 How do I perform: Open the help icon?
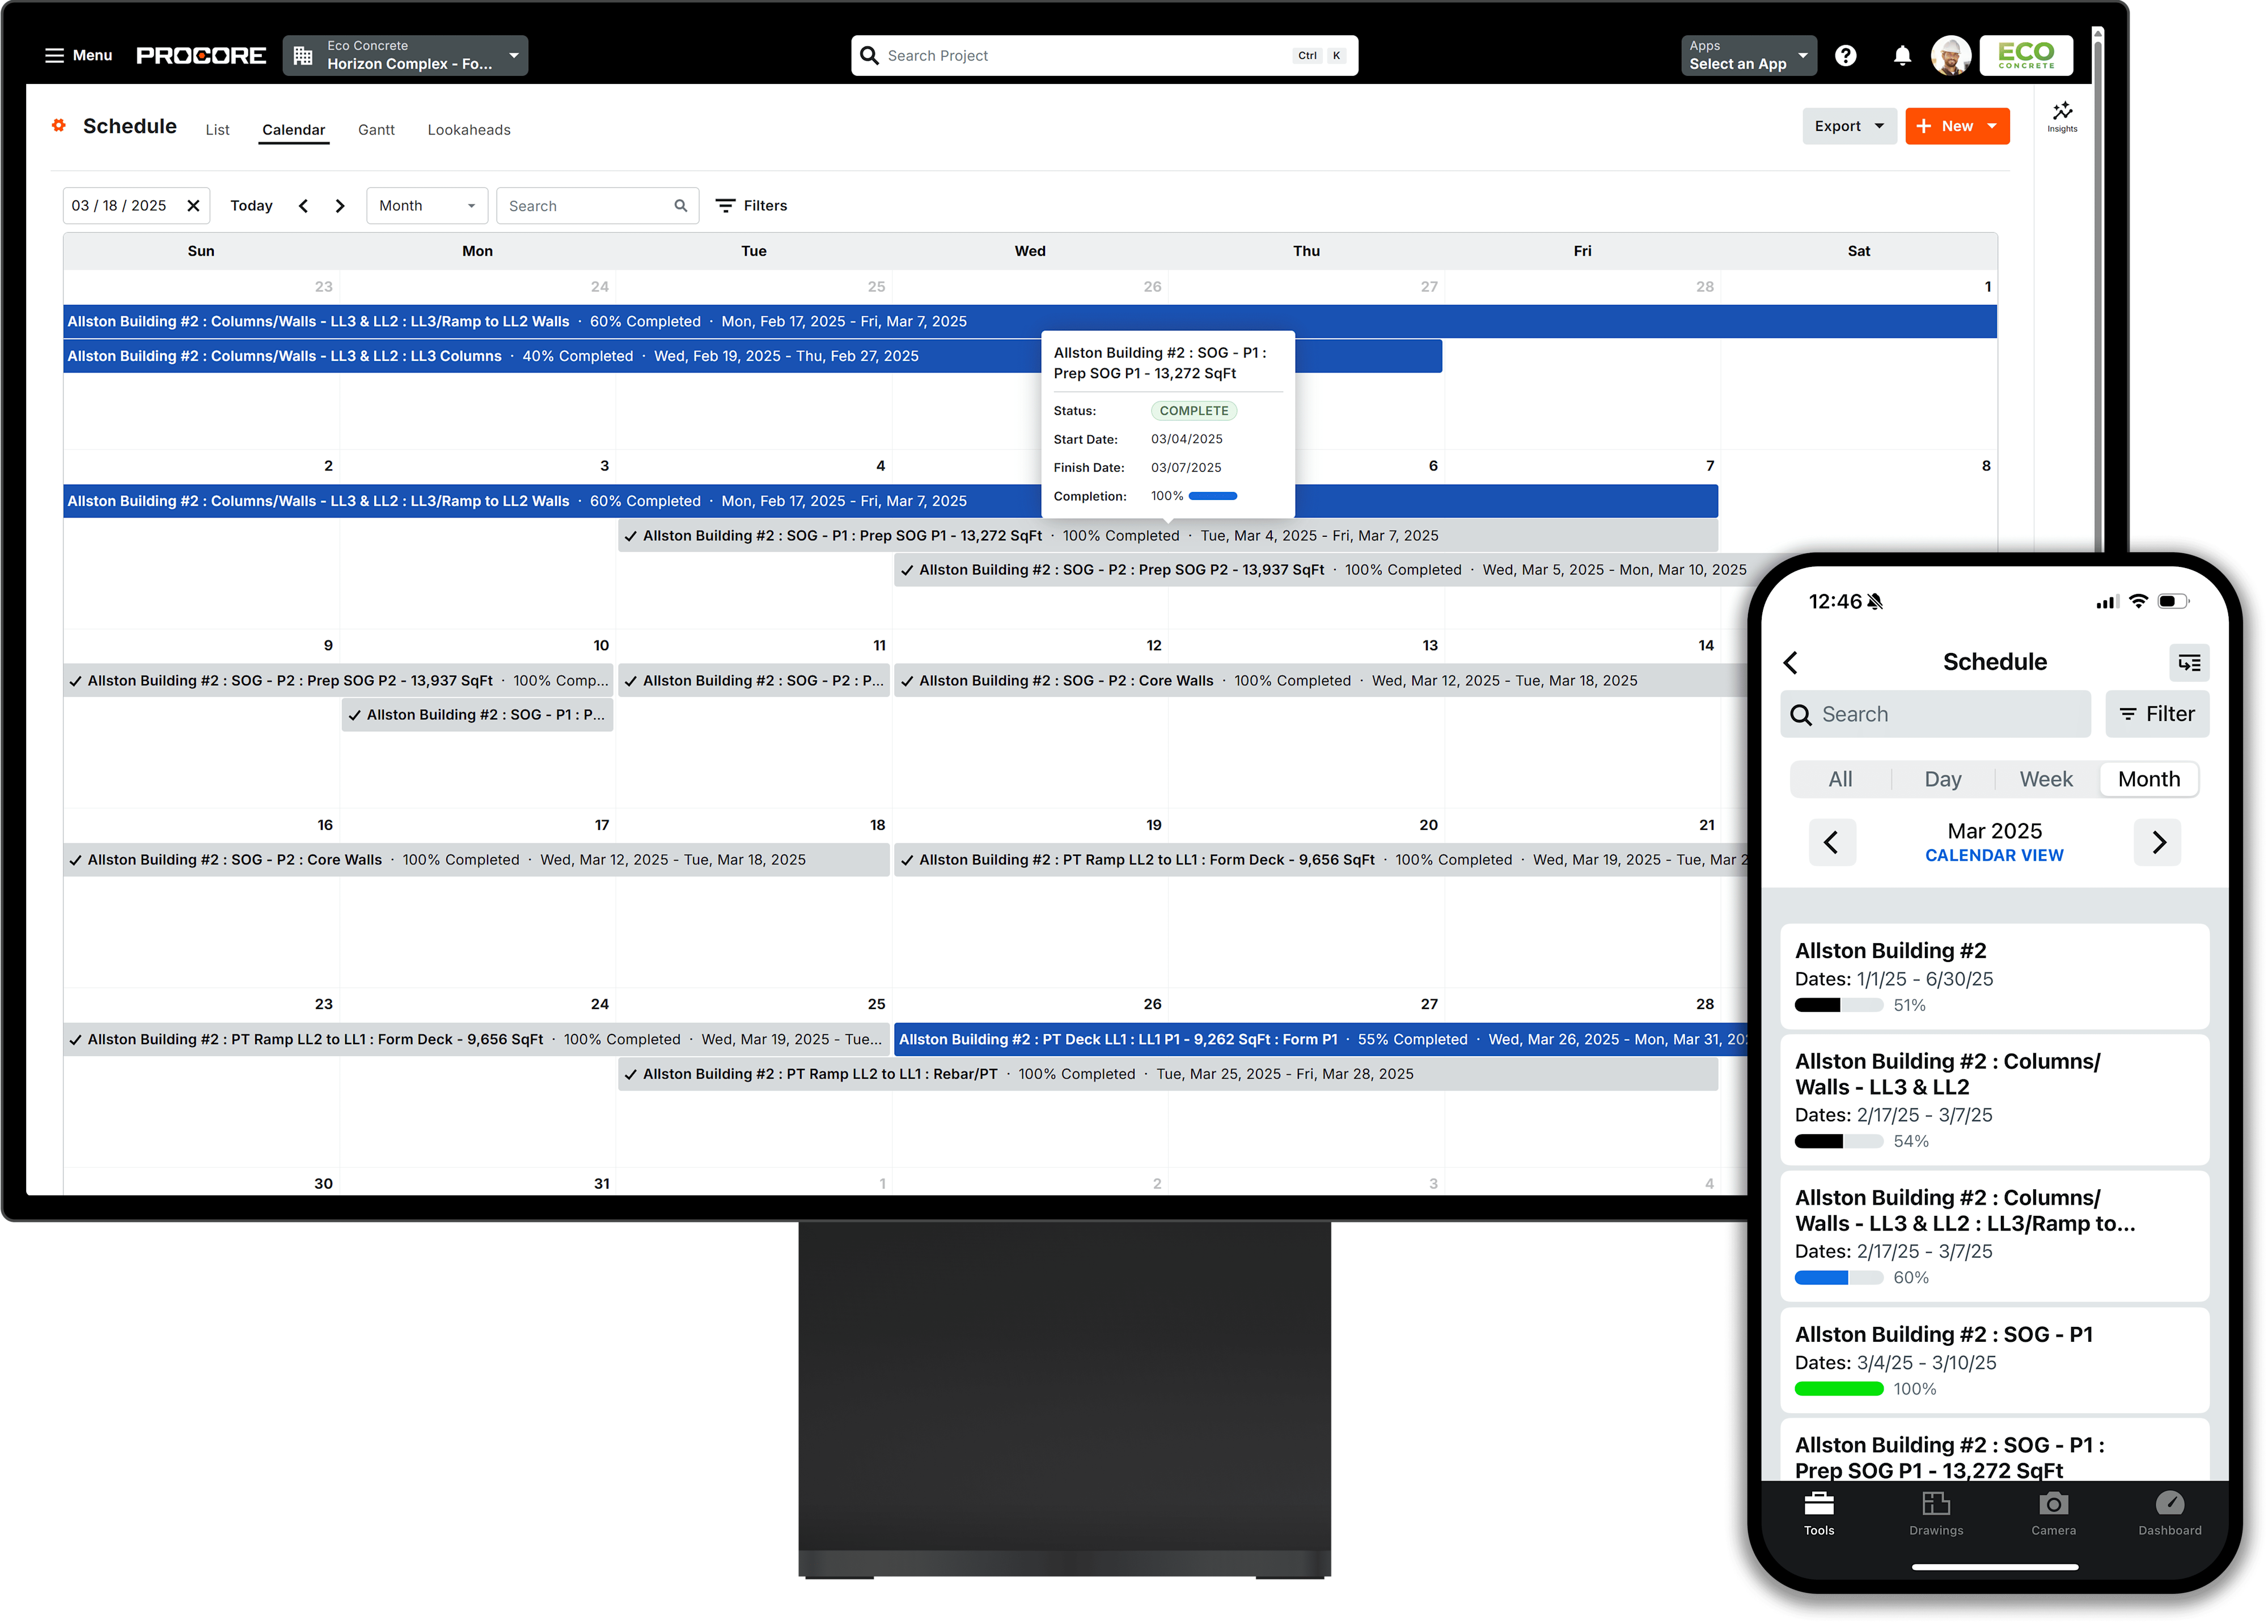(1845, 55)
